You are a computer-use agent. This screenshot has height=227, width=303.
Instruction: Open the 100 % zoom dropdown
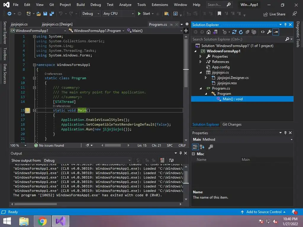pyautogui.click(x=18, y=145)
